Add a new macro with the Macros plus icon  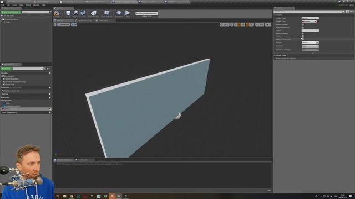50,94
